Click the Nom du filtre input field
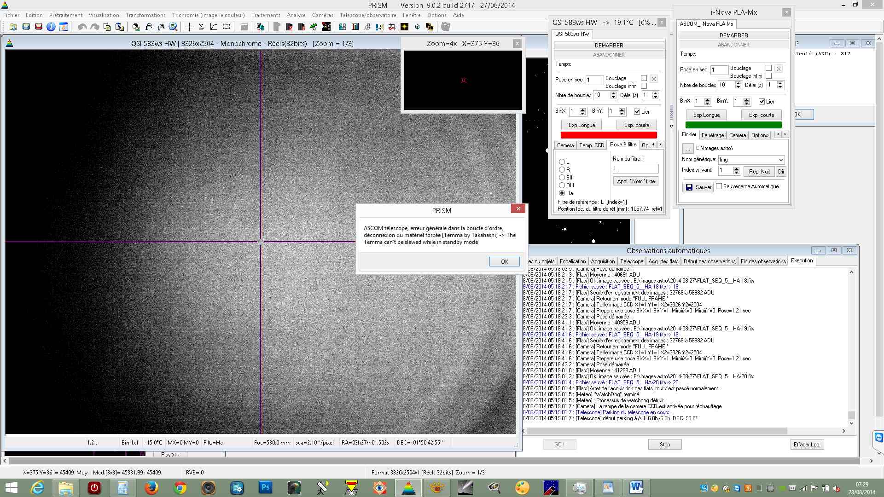The width and height of the screenshot is (884, 497). pos(635,168)
